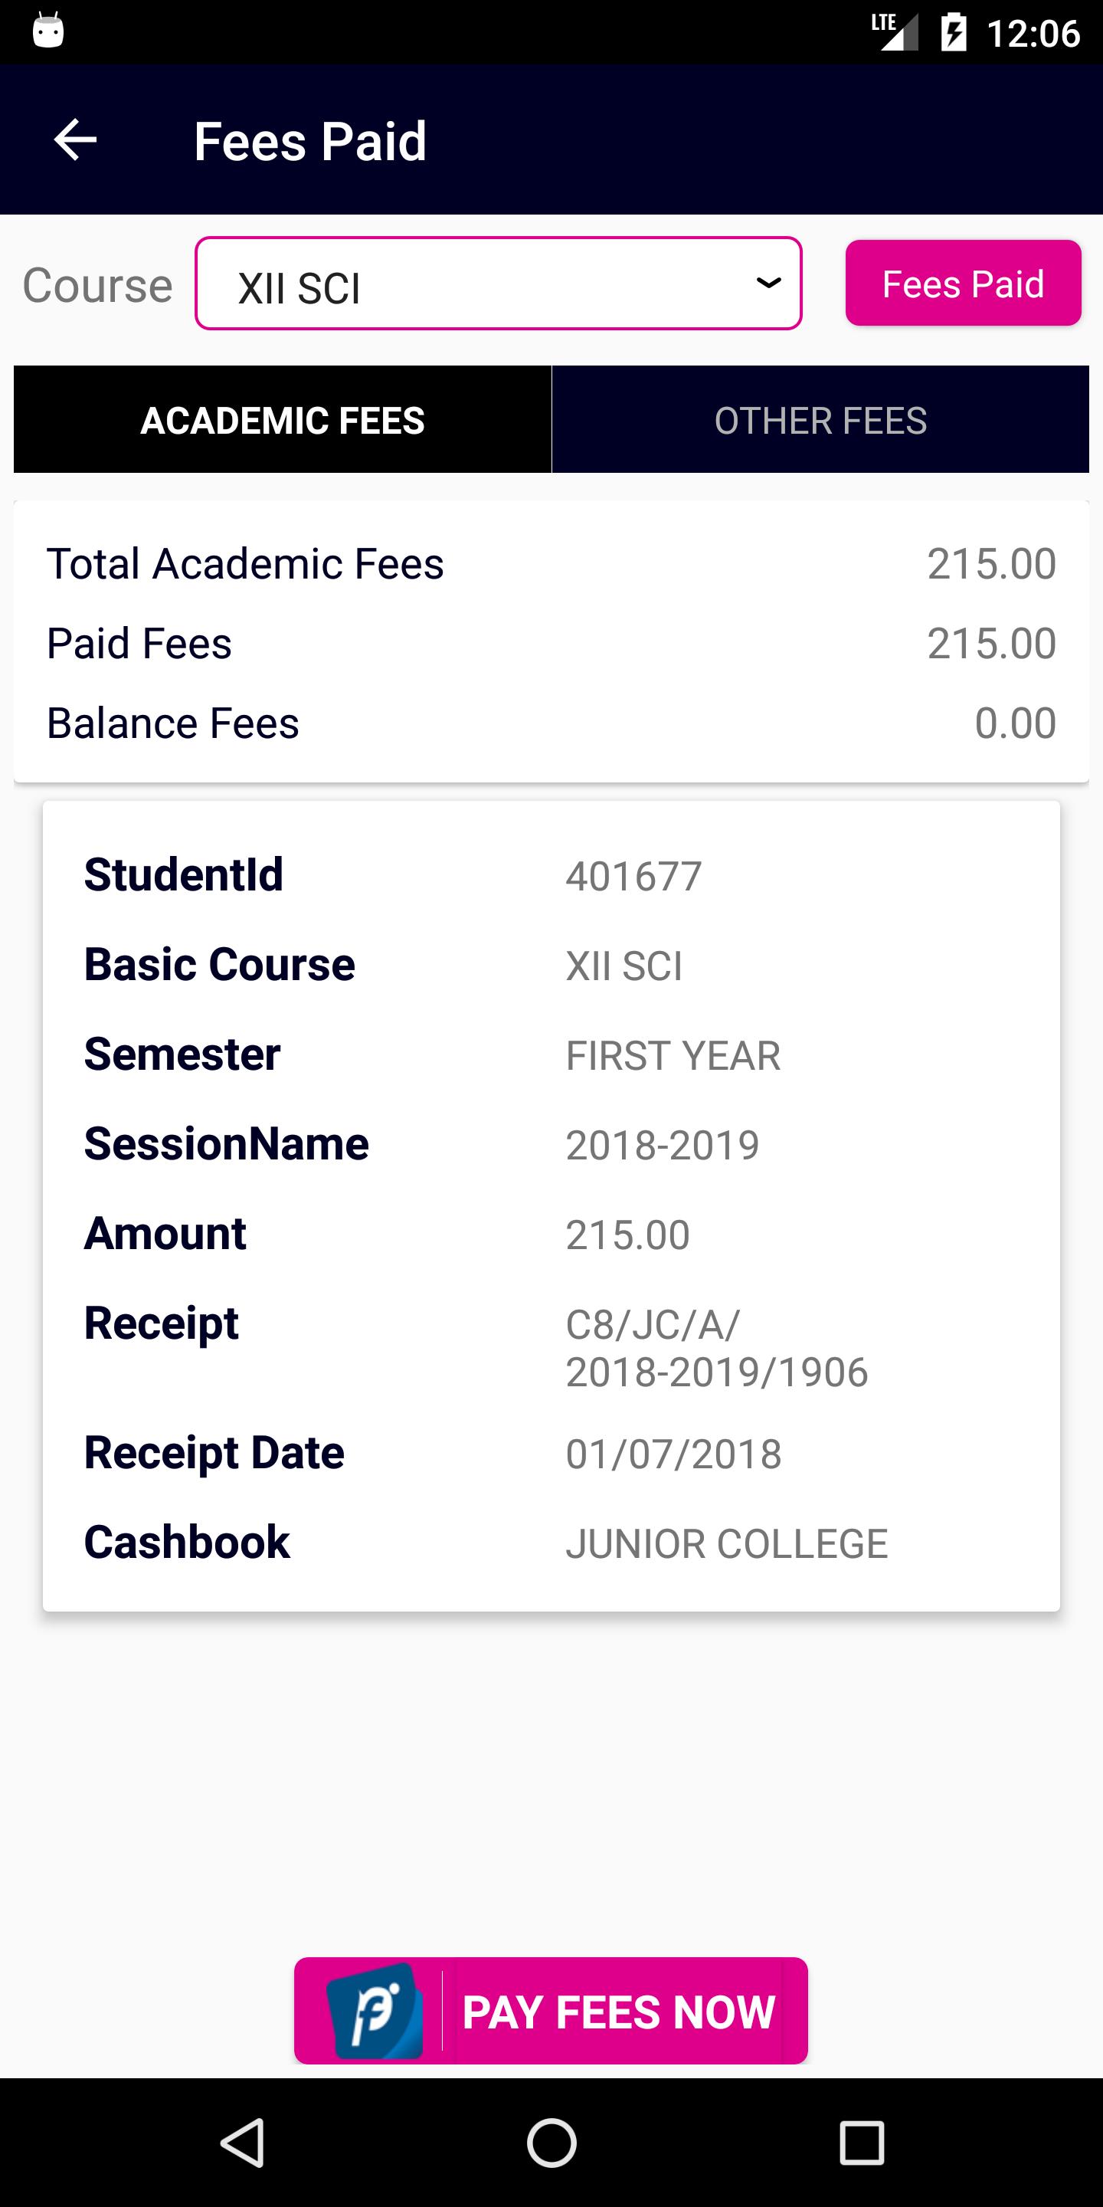Tap the Cashbook value Junior College

726,1544
